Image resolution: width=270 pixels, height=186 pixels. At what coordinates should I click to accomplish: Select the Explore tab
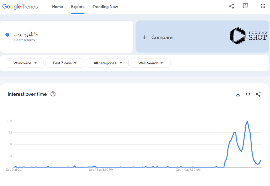click(78, 7)
